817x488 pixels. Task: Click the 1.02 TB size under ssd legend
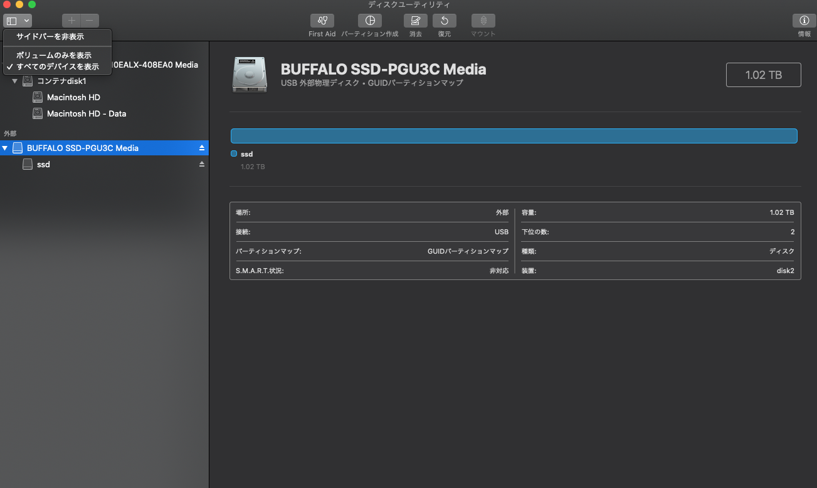tap(253, 167)
